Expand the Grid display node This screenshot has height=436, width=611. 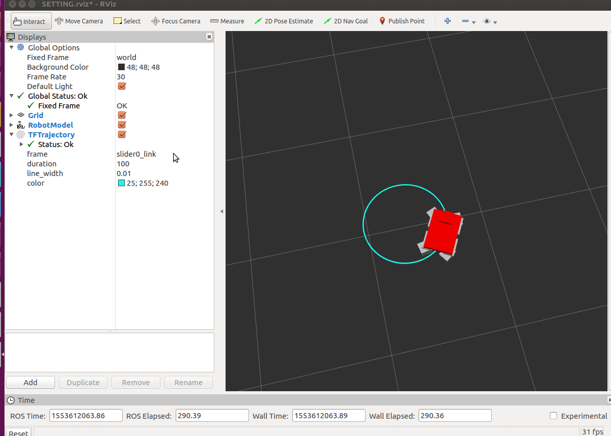11,115
